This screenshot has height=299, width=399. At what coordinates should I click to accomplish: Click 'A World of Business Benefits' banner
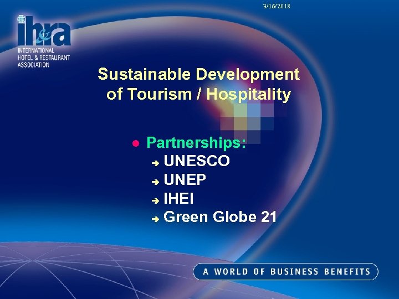point(286,271)
